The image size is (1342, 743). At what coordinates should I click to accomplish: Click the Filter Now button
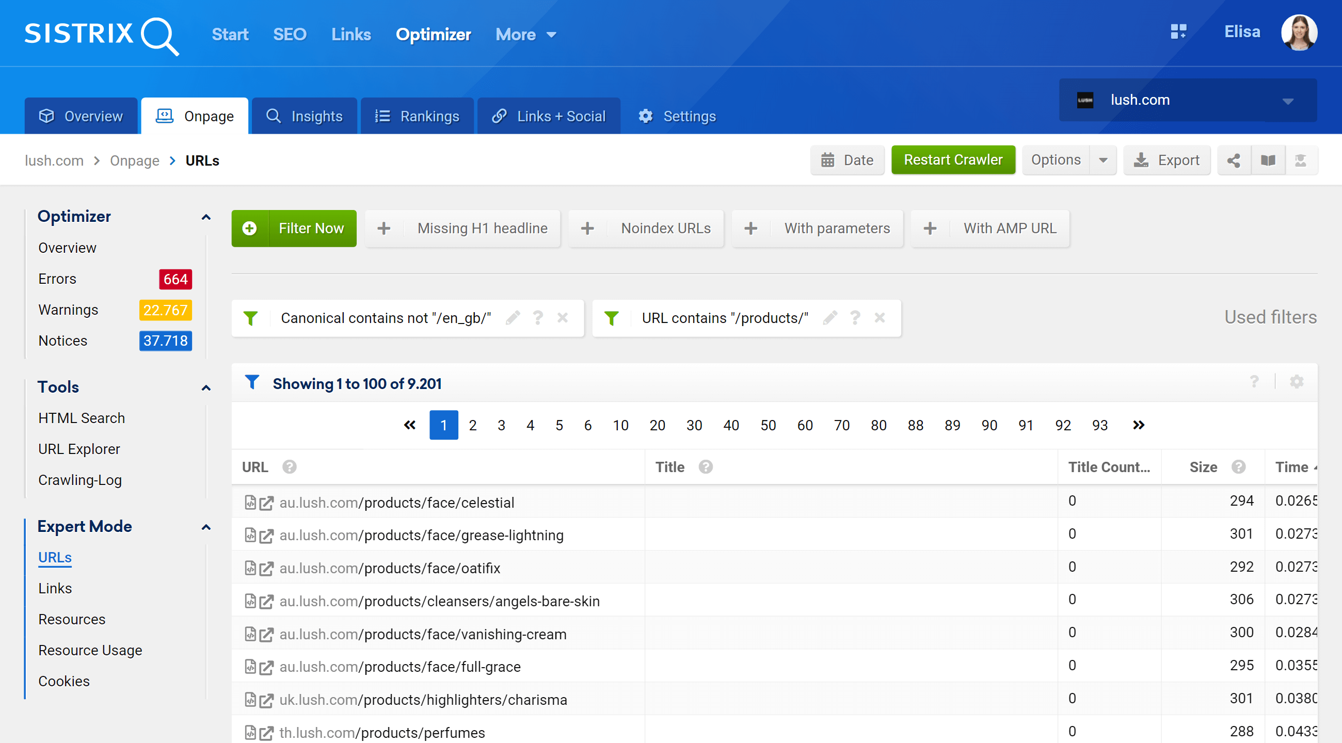coord(294,229)
